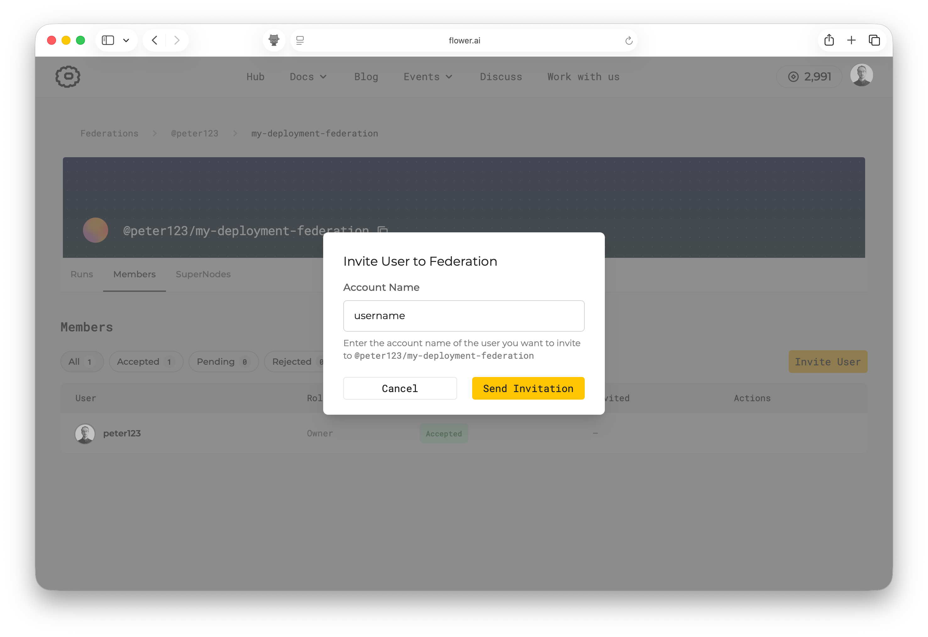Copy federation name with the copy icon
Image resolution: width=928 pixels, height=637 pixels.
383,230
